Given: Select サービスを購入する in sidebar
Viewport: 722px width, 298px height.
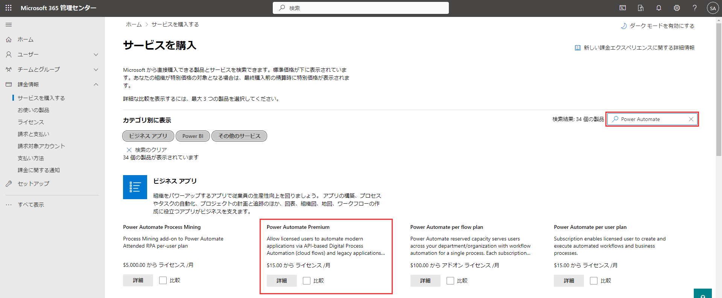Looking at the screenshot, I should (41, 98).
